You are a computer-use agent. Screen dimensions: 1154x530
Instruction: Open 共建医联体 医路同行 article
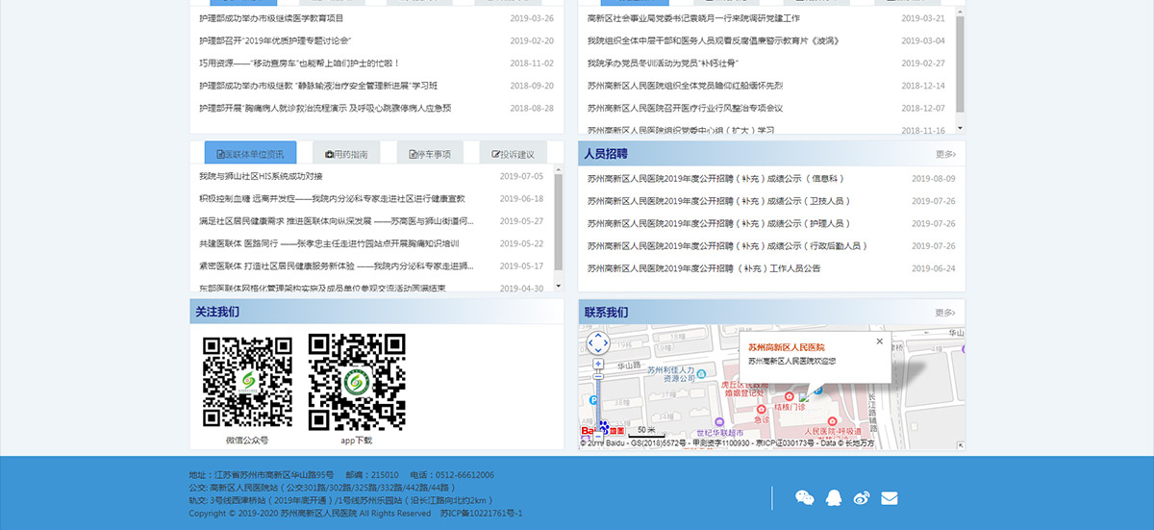tap(329, 244)
